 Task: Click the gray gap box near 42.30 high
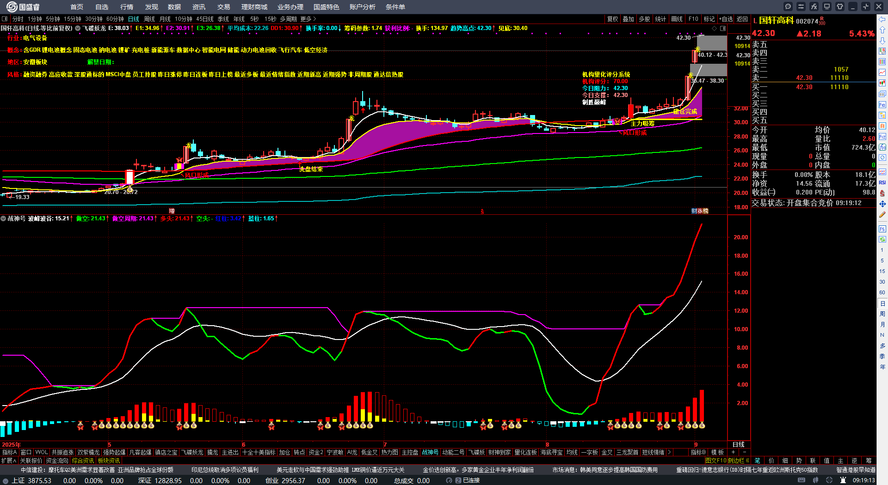(x=712, y=42)
